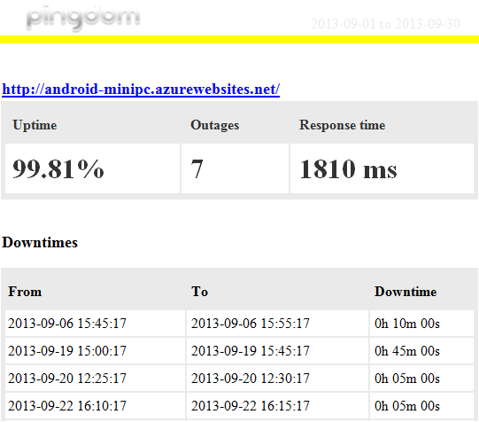This screenshot has height=422, width=479.
Task: Select the 0h 45m 00s downtime cell
Action: tap(421, 351)
